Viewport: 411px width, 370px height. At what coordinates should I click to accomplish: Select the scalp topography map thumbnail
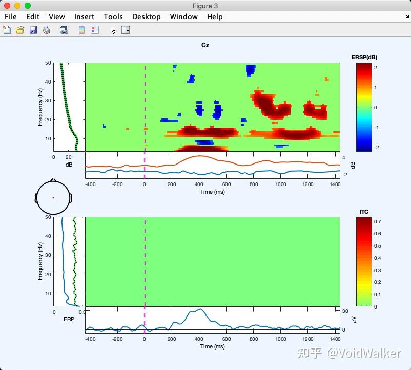pyautogui.click(x=53, y=197)
